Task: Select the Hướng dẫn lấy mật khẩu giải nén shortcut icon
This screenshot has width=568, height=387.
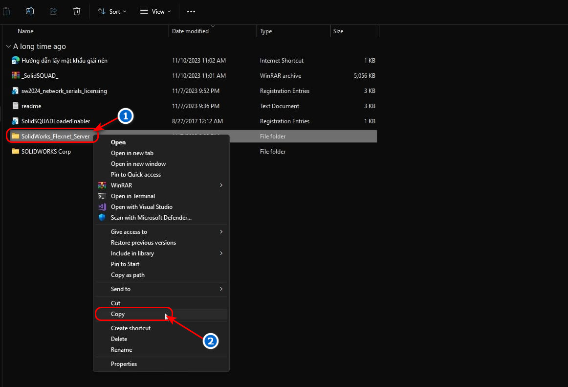Action: pyautogui.click(x=15, y=60)
